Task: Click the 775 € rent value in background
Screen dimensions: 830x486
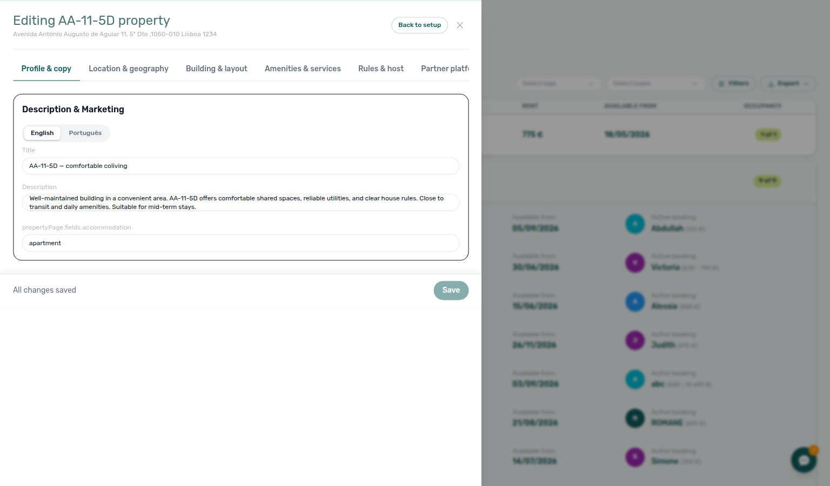Action: click(x=532, y=134)
